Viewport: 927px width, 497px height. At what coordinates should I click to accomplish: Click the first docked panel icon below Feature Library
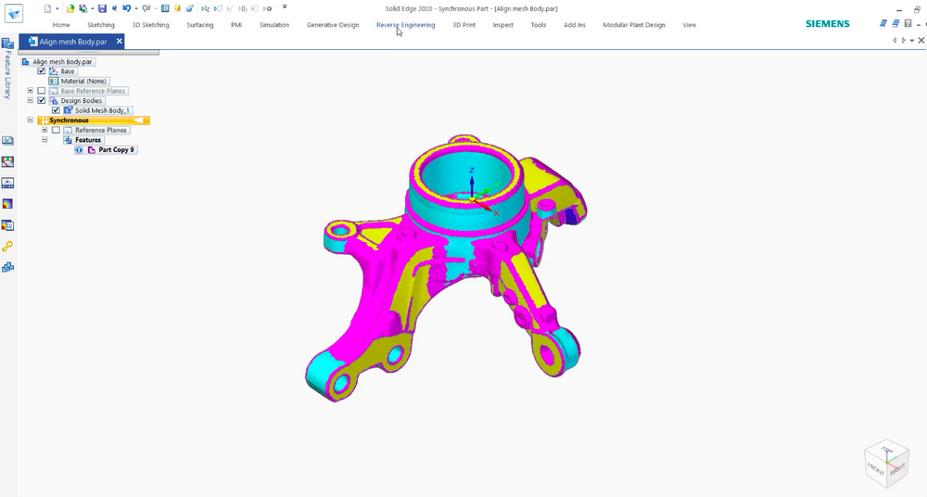point(7,140)
